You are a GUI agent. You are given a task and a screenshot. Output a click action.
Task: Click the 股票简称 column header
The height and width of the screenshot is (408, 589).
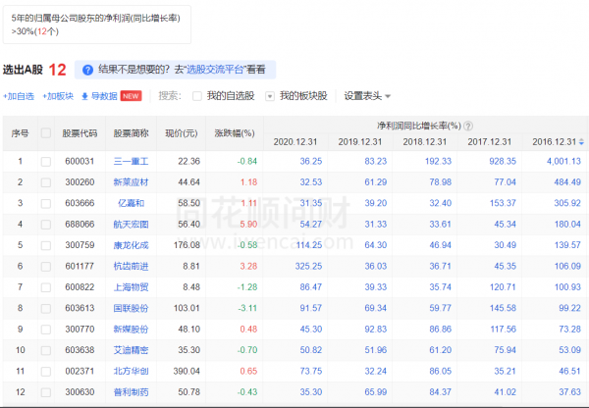(x=131, y=133)
